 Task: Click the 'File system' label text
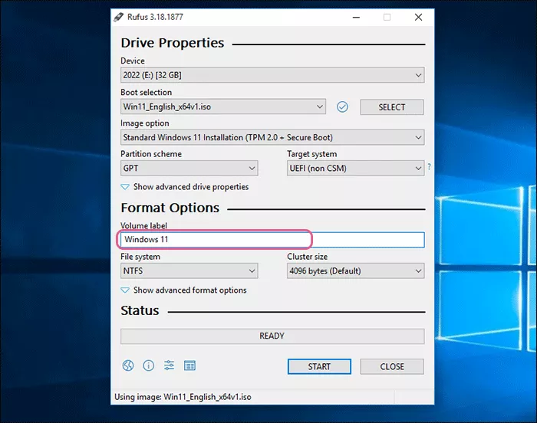pyautogui.click(x=140, y=257)
